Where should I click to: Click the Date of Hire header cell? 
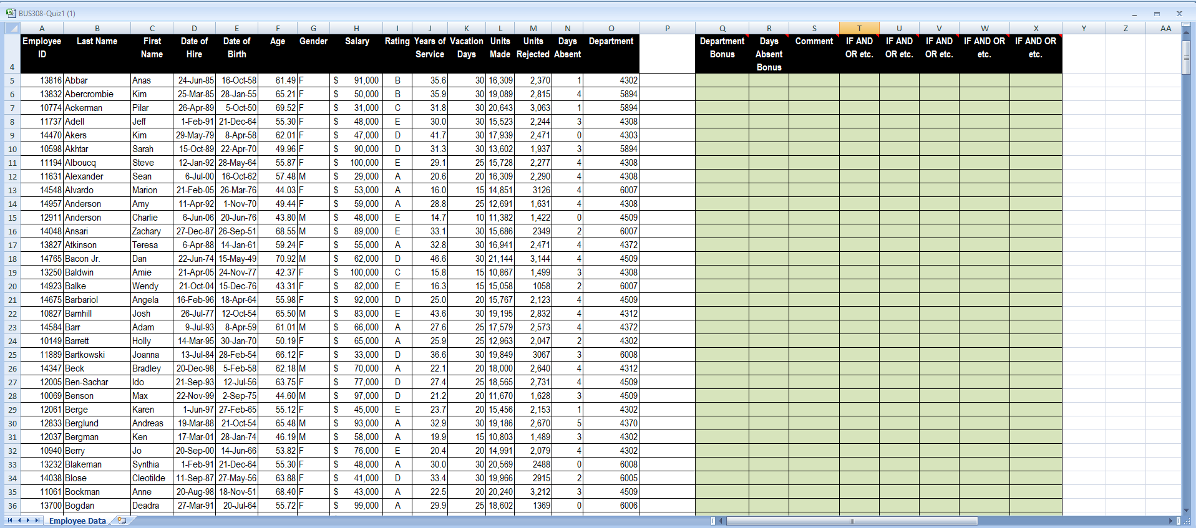194,54
